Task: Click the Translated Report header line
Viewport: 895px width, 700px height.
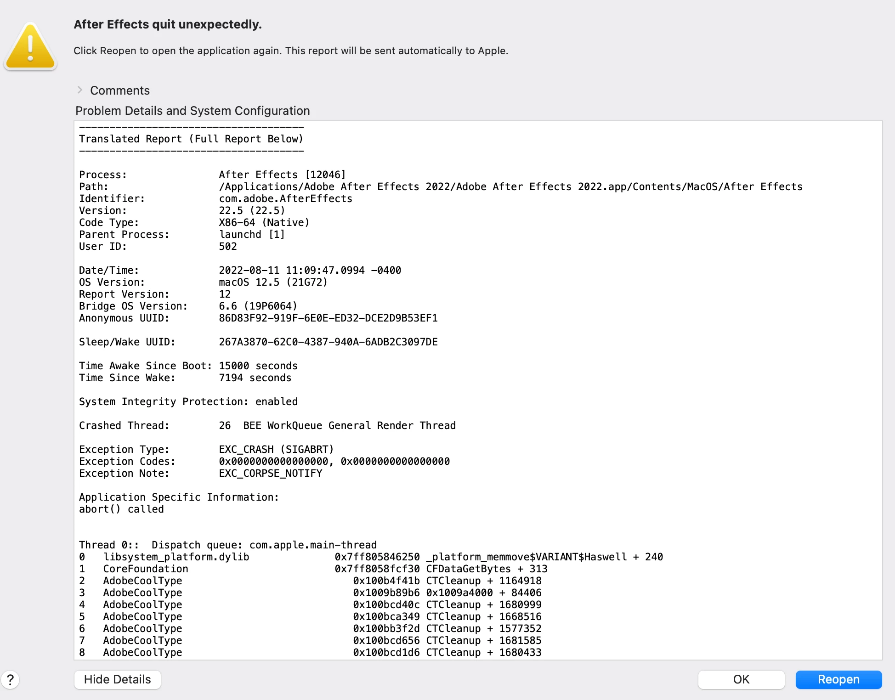Action: click(x=191, y=139)
